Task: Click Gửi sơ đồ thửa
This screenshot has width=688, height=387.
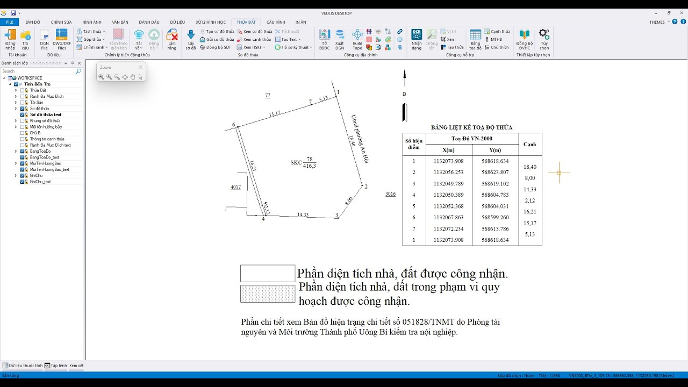Action: tap(217, 39)
